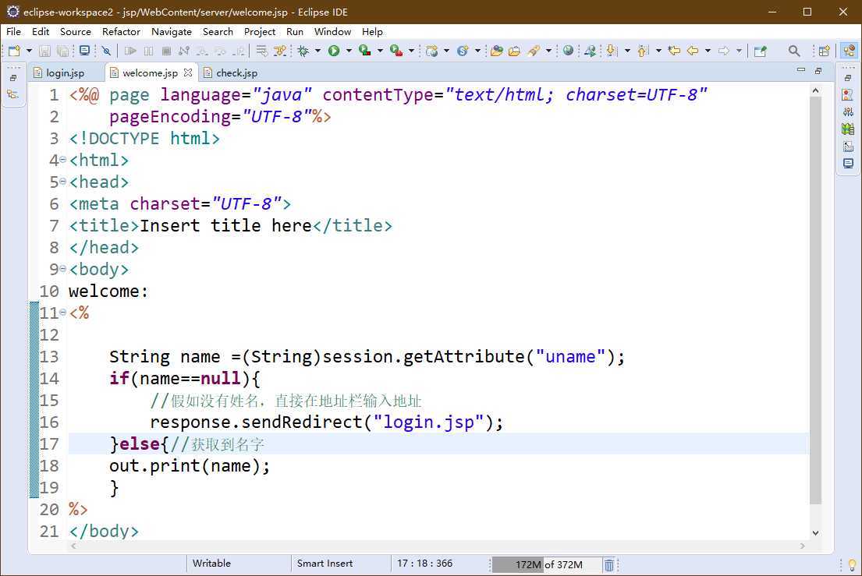Expand the Run launch dropdown arrow
The image size is (862, 576).
tap(349, 51)
